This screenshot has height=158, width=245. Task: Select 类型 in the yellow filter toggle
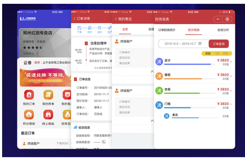coord(208,54)
